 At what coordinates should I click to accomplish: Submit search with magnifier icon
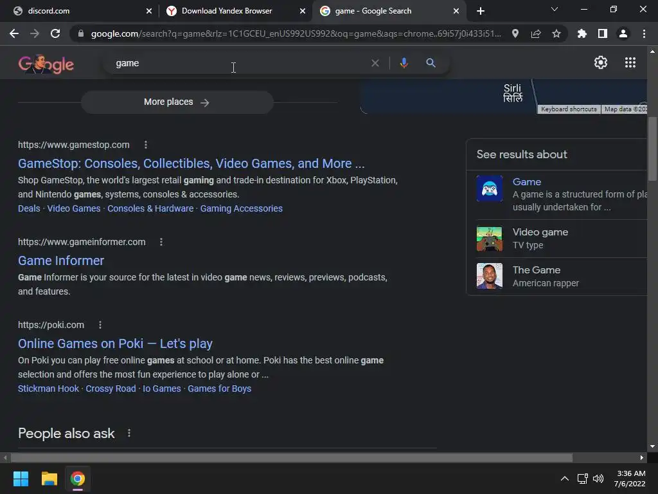(x=431, y=63)
